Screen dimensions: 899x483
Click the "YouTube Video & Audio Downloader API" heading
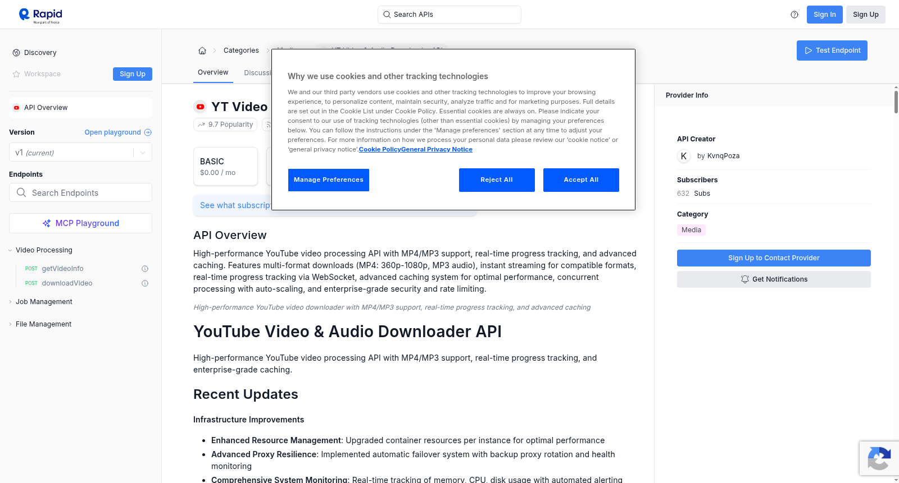[347, 332]
